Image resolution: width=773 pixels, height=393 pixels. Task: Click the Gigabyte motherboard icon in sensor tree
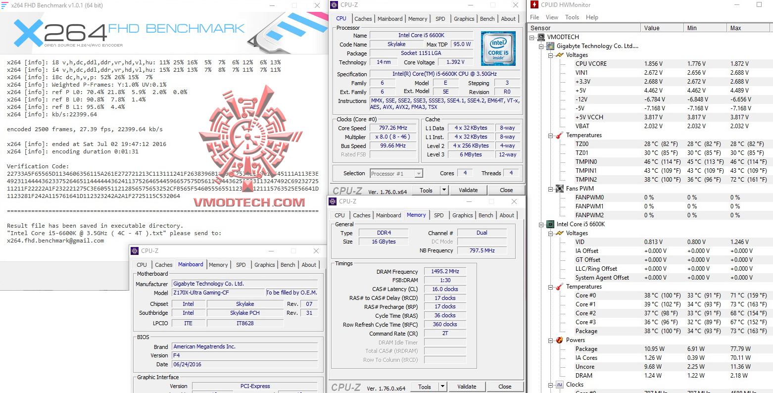(549, 46)
